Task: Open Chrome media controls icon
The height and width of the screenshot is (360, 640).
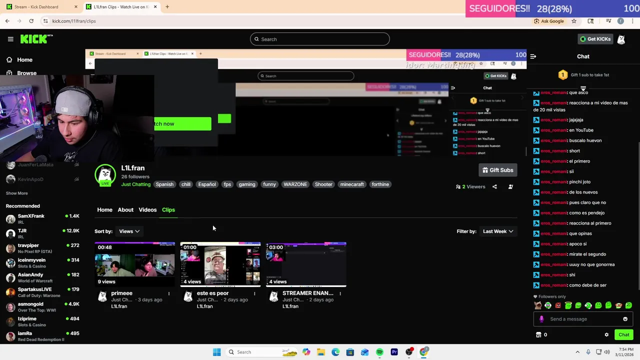Action: pyautogui.click(x=608, y=21)
